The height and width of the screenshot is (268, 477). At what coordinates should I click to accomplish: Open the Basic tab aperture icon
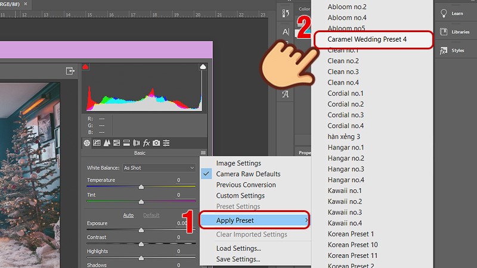[86, 143]
